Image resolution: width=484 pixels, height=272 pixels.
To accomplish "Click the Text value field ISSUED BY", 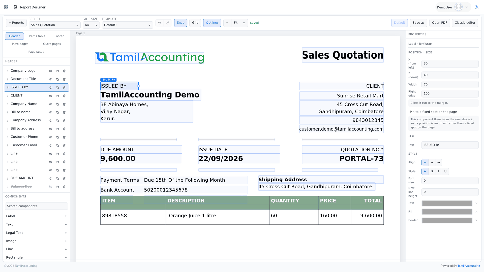I will (450, 145).
